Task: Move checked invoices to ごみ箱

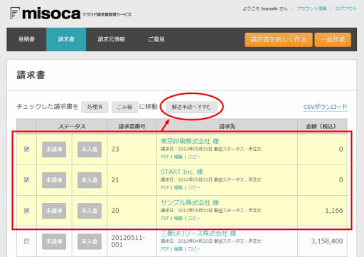Action: (x=124, y=107)
